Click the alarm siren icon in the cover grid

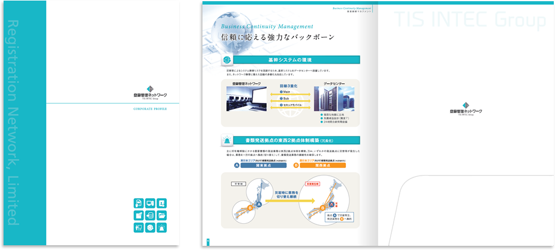coord(162,227)
